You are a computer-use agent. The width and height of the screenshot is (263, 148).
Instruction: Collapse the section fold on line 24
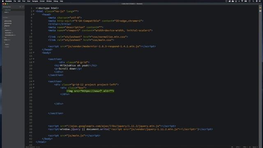[34, 81]
